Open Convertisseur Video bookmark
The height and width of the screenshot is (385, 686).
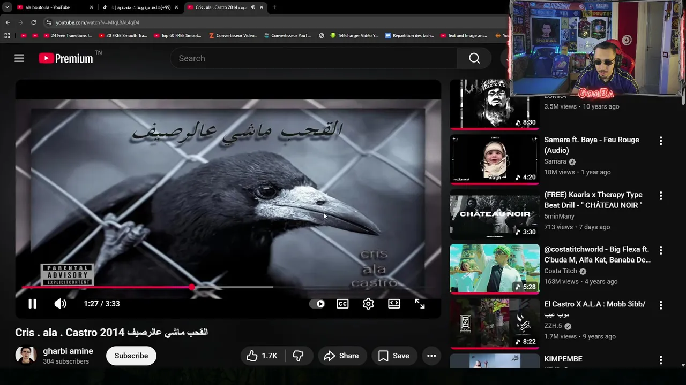[x=233, y=36]
